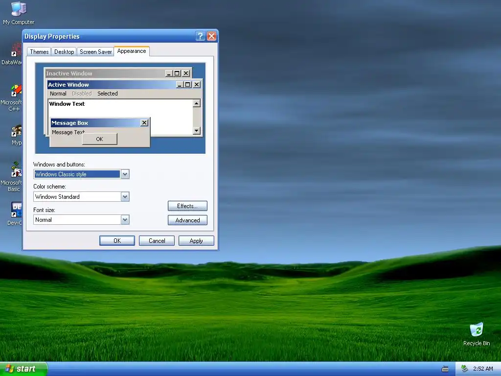
Task: Click the system tray network icon
Action: pyautogui.click(x=465, y=369)
